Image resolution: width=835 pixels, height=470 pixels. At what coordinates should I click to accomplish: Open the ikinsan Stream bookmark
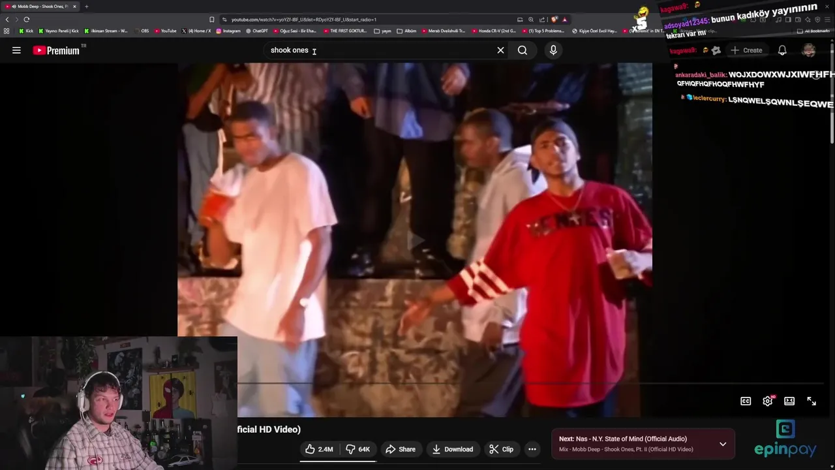[106, 31]
